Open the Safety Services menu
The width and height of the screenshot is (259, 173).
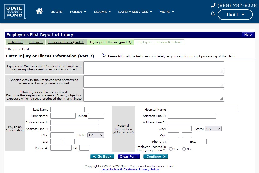coord(135,12)
